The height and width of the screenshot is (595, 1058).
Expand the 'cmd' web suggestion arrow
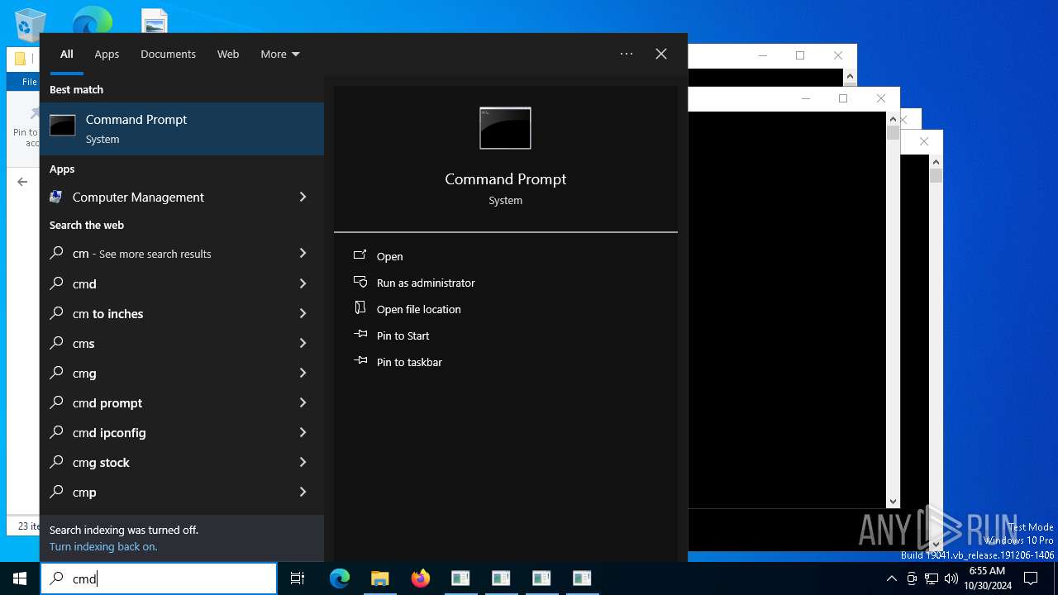[x=303, y=283]
